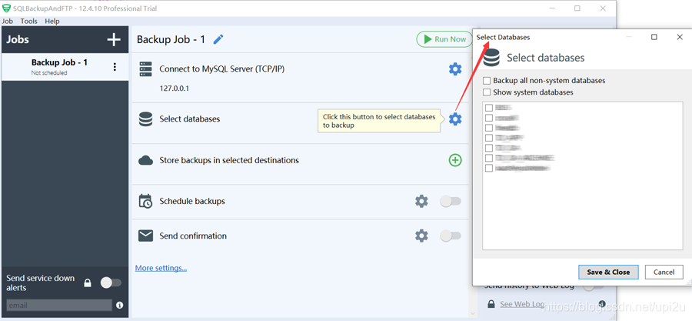The height and width of the screenshot is (321, 692).
Task: Open the Job menu
Action: [x=7, y=22]
